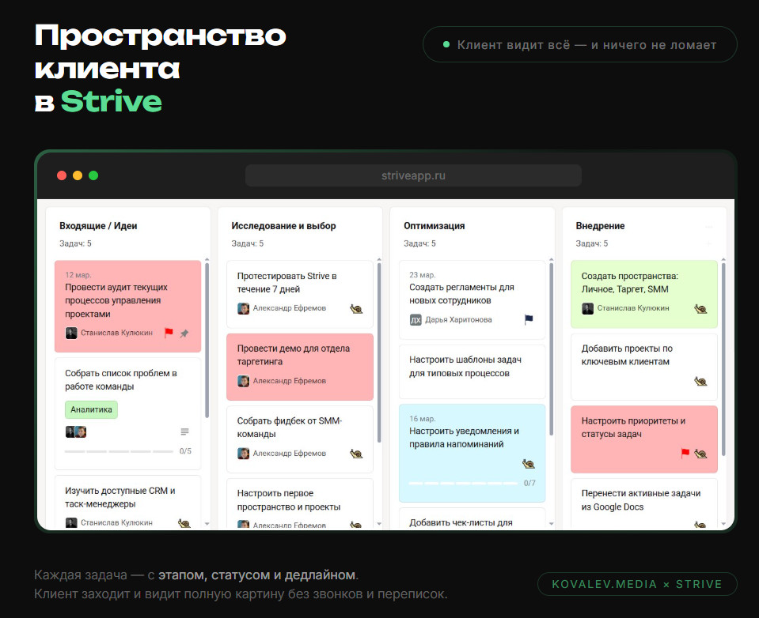759x618 pixels.
Task: Click the "ДХ" avatar of Дарья Харитонова
Action: point(416,319)
